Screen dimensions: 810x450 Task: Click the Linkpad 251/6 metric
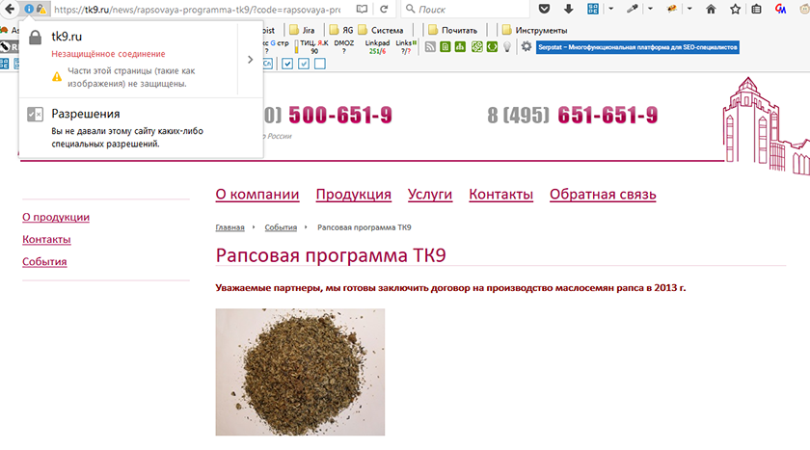tap(377, 47)
